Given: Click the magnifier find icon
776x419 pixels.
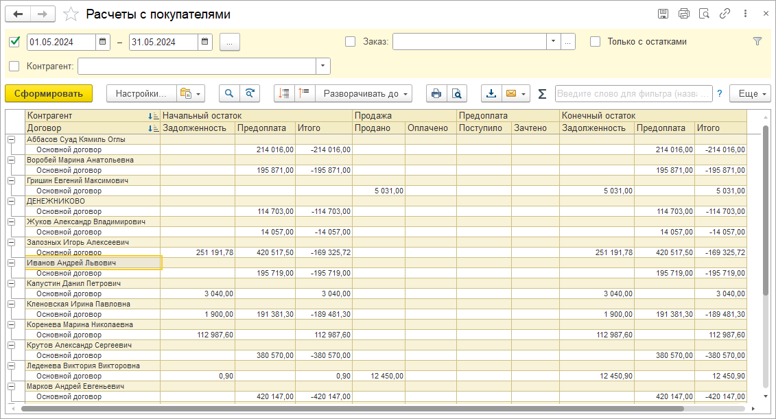Looking at the screenshot, I should pyautogui.click(x=229, y=93).
